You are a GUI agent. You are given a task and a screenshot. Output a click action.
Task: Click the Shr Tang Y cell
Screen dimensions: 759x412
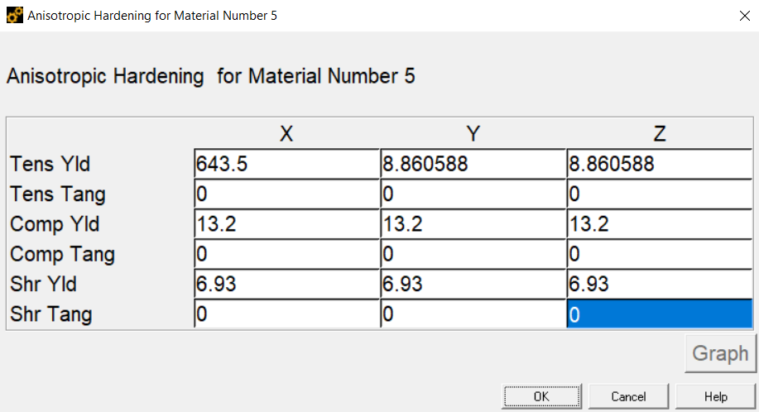[473, 314]
